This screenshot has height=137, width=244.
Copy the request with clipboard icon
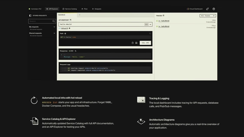pyautogui.click(x=133, y=43)
